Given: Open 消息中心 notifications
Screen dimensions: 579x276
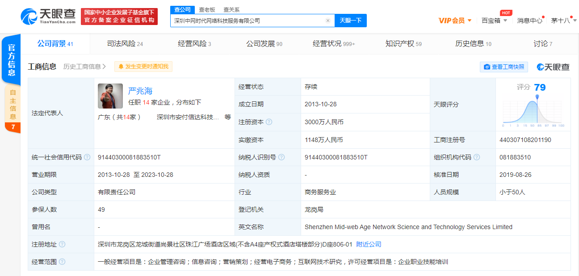Looking at the screenshot, I should [530, 21].
